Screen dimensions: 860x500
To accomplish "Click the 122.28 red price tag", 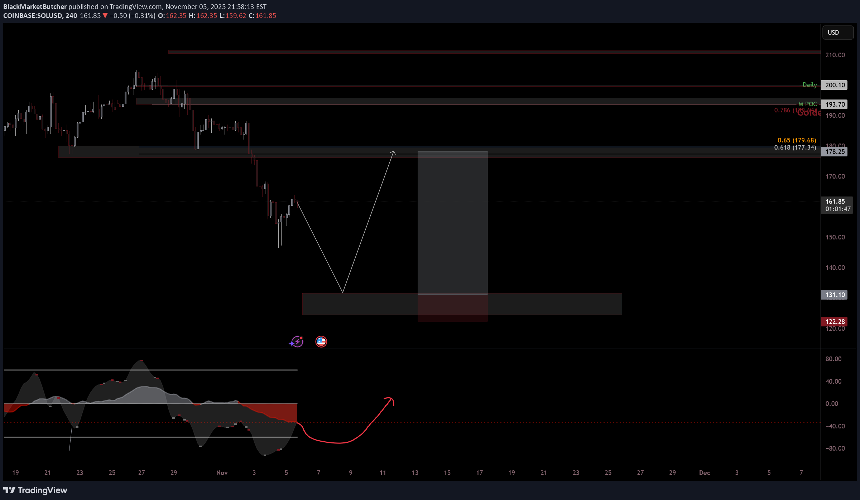I will [x=835, y=321].
